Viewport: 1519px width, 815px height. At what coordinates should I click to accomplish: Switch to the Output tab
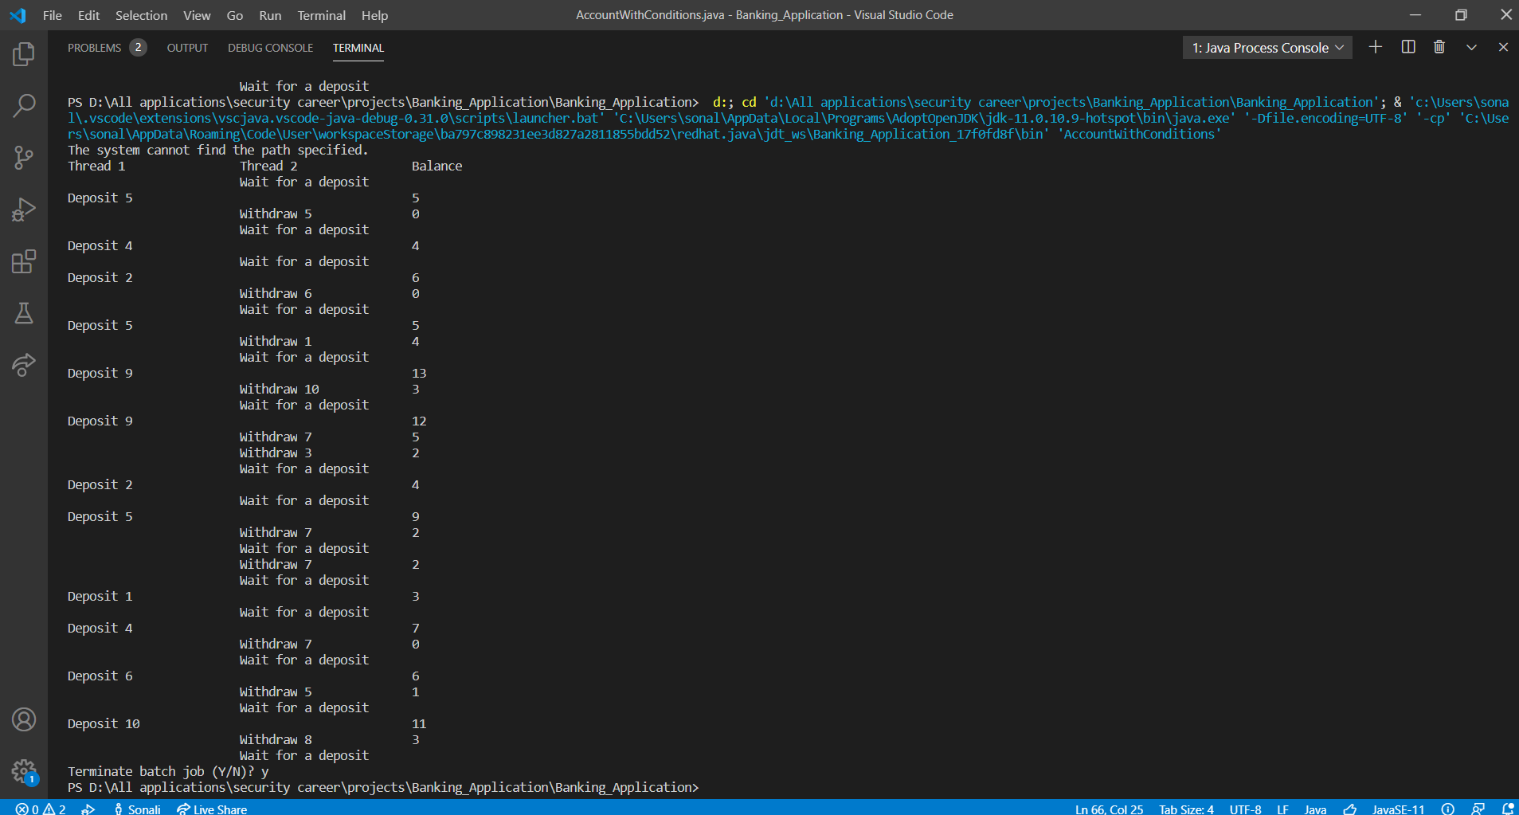click(187, 48)
